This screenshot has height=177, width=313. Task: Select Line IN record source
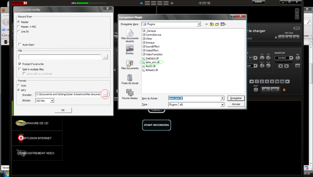coord(18,31)
